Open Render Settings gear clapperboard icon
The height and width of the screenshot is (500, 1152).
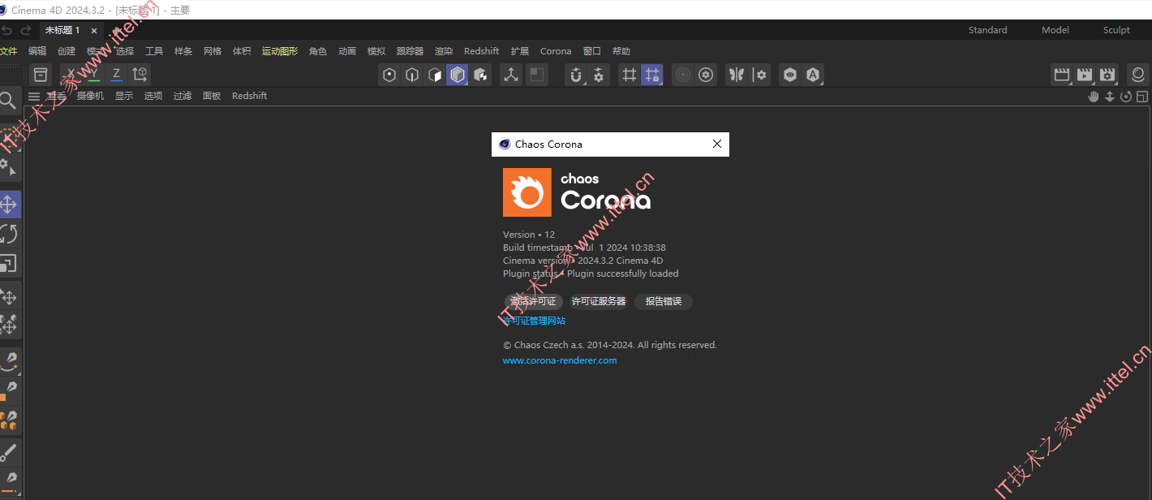pos(1107,75)
